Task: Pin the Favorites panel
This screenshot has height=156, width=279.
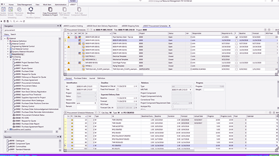Action: click(61, 137)
